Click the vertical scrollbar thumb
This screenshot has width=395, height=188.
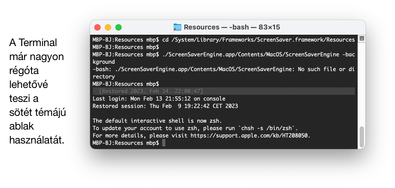362,137
